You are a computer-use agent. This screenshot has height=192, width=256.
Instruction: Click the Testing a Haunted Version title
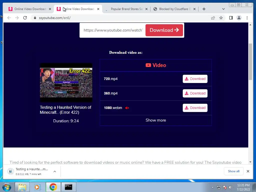(x=65, y=110)
